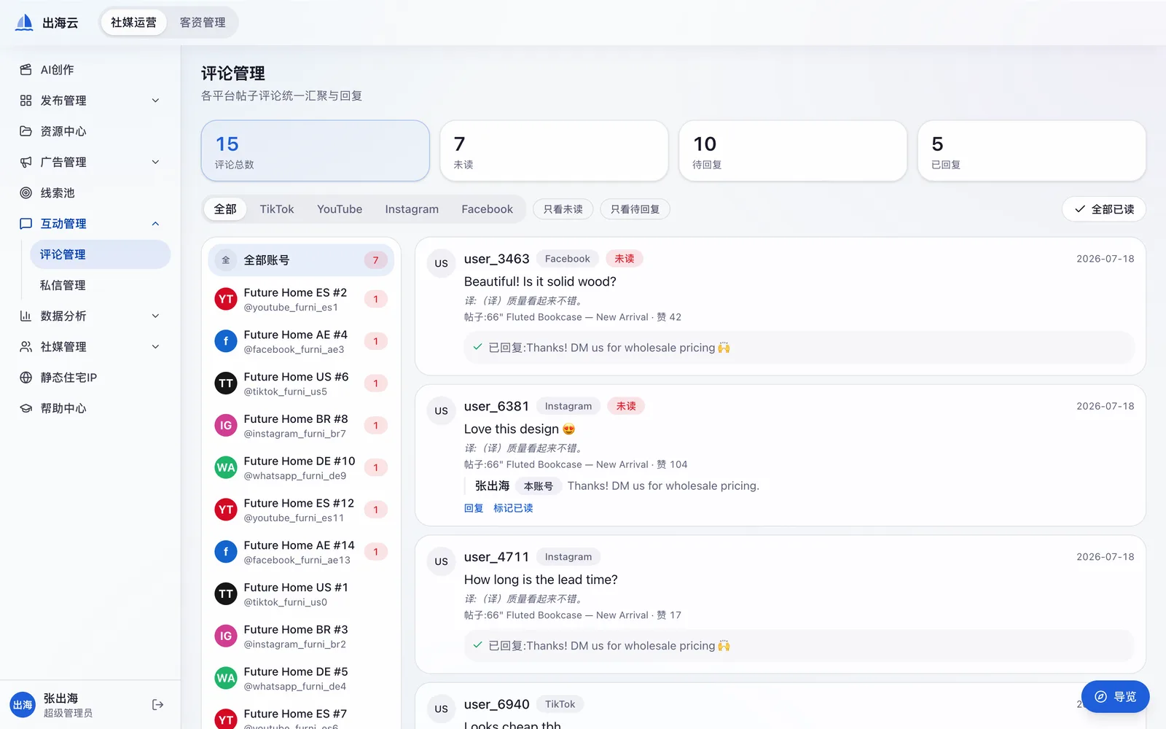Expand the 发布管理 chevron

tap(155, 101)
